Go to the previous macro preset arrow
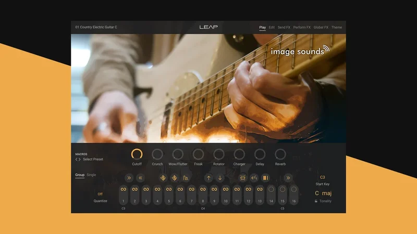This screenshot has height=234, width=417. coord(76,160)
